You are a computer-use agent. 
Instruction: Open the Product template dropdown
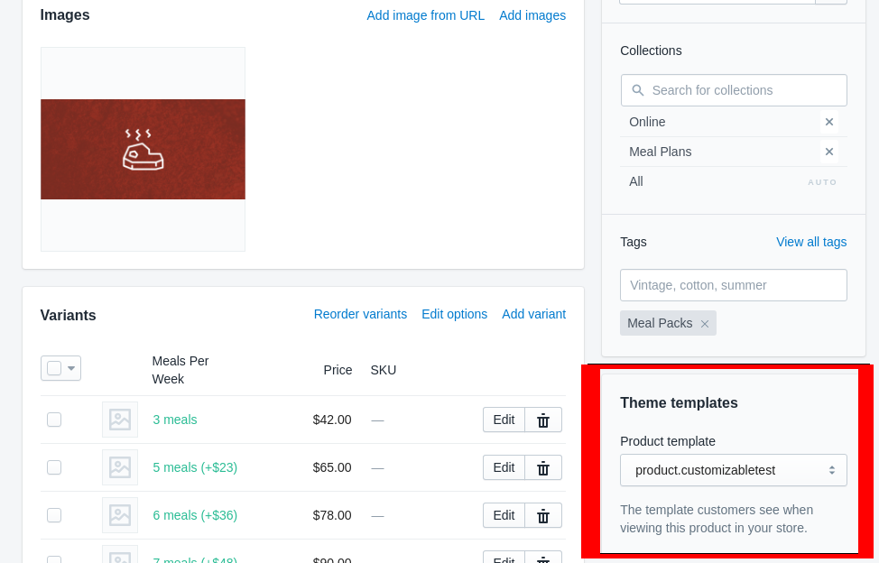[x=733, y=470]
